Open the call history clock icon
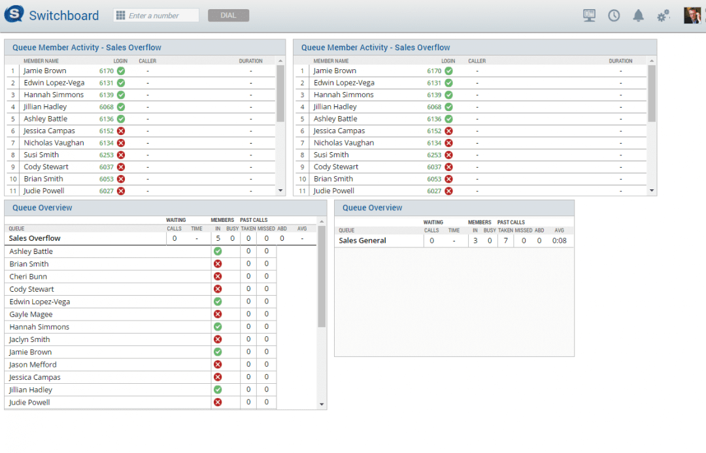This screenshot has width=706, height=453. pos(614,15)
